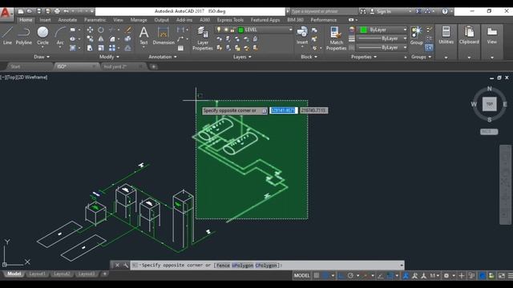Select the Dimension tool
Image resolution: width=513 pixels, height=288 pixels.
point(164,36)
